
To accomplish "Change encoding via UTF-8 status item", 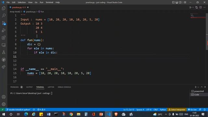I will point(149,110).
